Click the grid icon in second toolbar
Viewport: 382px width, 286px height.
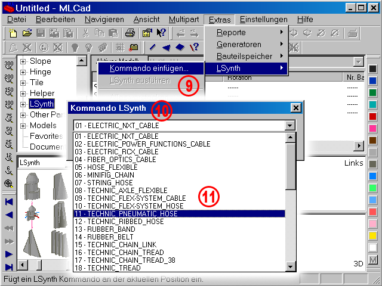point(120,47)
